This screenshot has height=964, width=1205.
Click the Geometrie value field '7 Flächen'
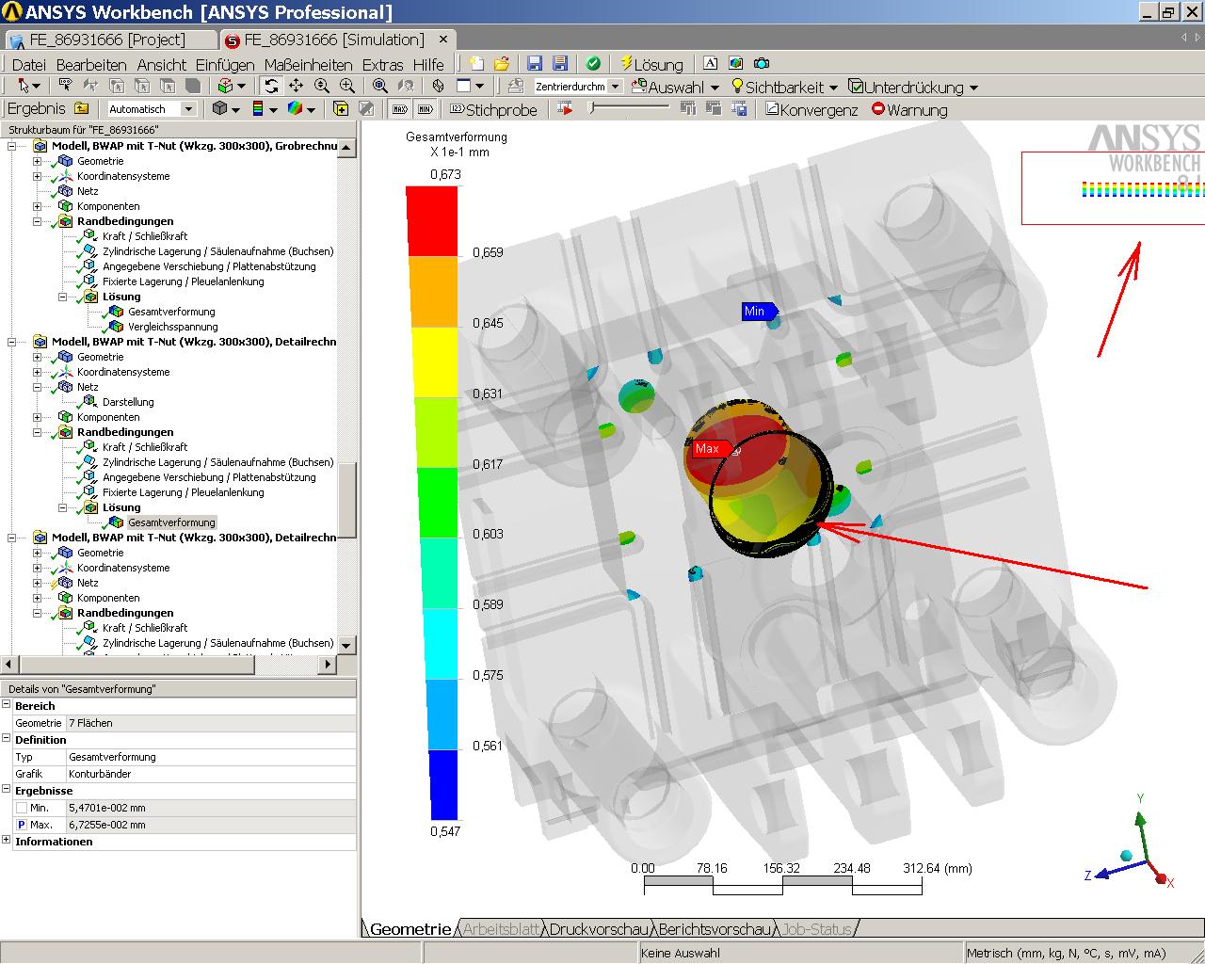tap(211, 723)
